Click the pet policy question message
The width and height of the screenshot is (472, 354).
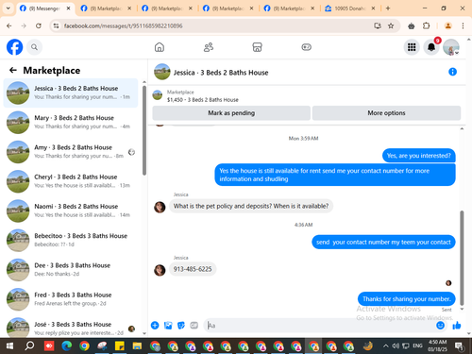[251, 206]
